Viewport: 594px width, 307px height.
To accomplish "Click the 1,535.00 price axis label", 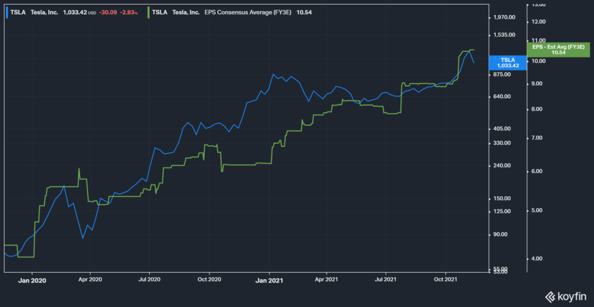I will (504, 35).
